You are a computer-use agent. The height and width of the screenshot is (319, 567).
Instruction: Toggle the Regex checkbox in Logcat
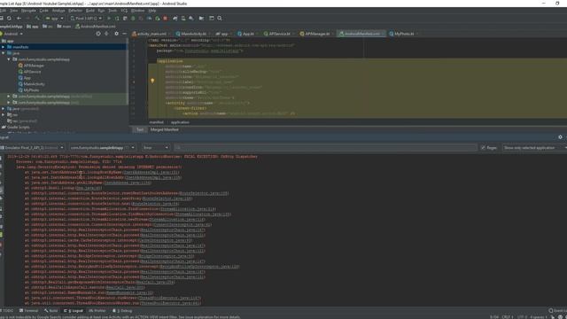tap(484, 148)
